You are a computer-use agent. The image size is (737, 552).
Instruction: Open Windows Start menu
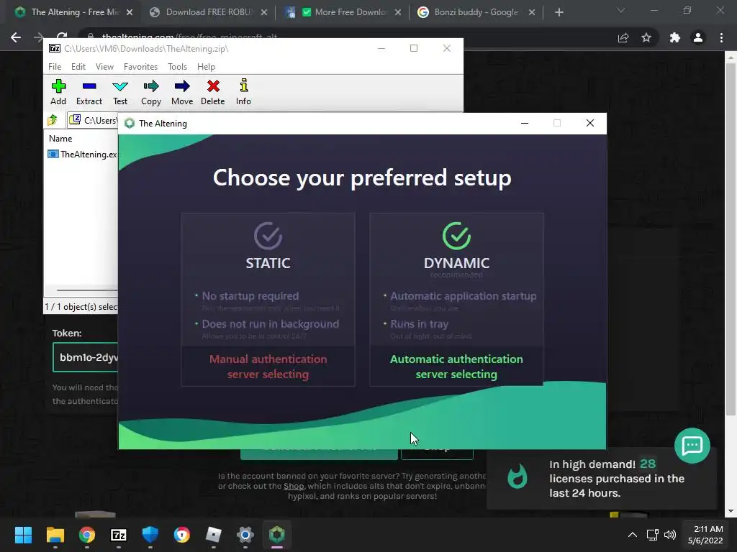point(23,535)
